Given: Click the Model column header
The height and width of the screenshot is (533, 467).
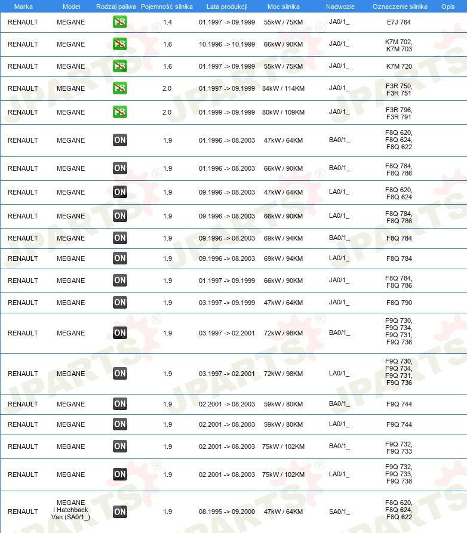Looking at the screenshot, I should tap(71, 7).
